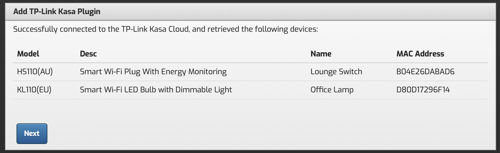Image resolution: width=500 pixels, height=153 pixels.
Task: Click the Lounge Switch device name
Action: click(x=336, y=72)
